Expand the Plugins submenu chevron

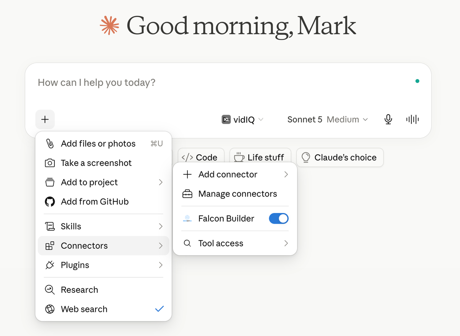pos(161,265)
